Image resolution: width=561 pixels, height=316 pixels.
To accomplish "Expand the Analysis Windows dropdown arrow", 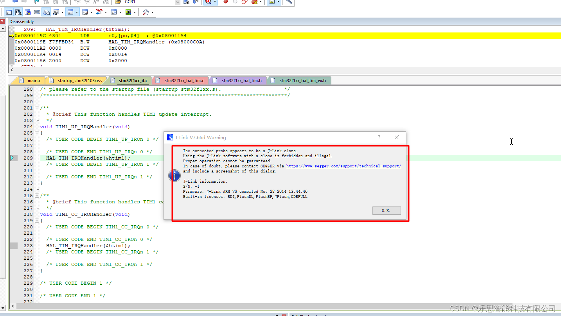I will (x=106, y=13).
